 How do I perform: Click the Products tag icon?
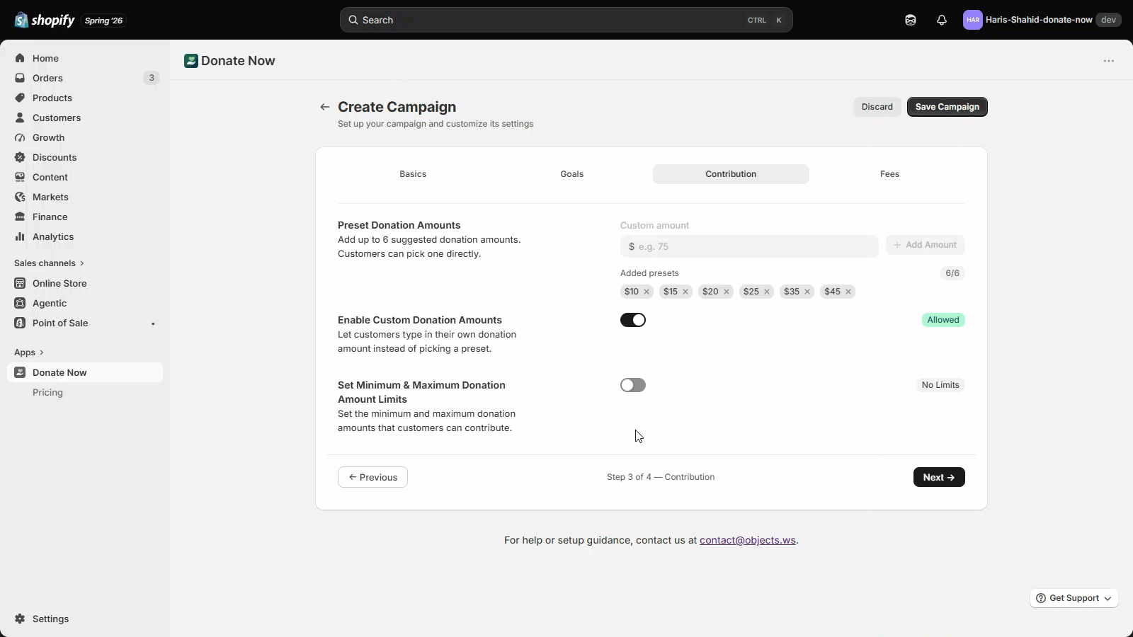pos(20,98)
